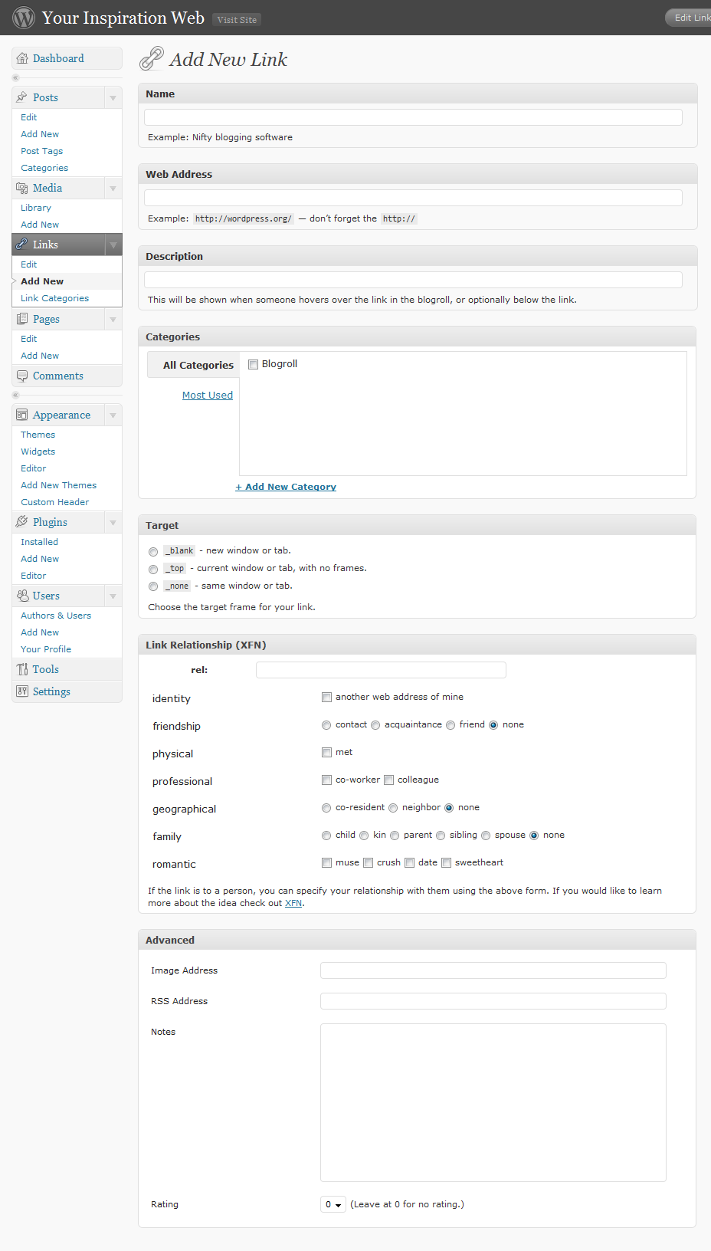Click the Visit Site button
Screen dimensions: 711x1251
click(237, 20)
